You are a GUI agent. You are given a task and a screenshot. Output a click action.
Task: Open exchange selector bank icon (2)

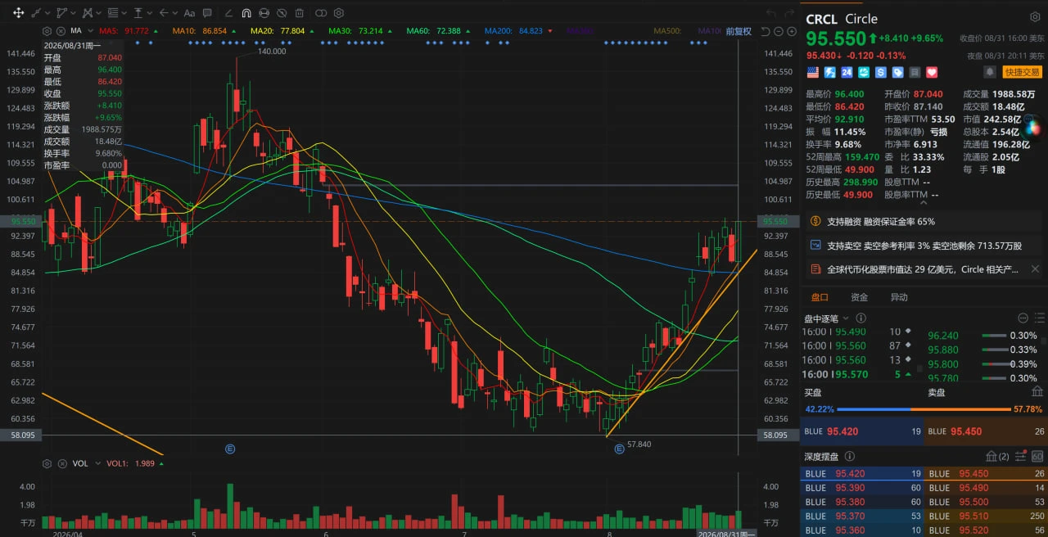[x=997, y=456]
